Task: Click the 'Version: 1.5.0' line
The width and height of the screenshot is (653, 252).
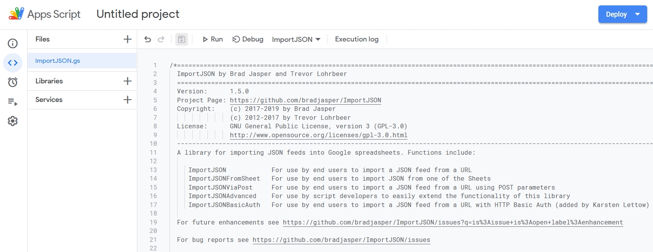Action: pos(213,91)
